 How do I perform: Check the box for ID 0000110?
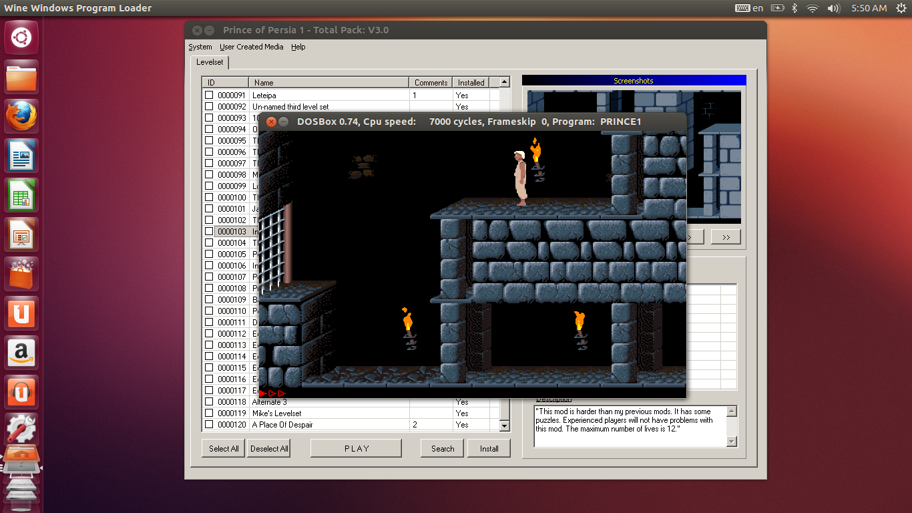[x=209, y=311]
